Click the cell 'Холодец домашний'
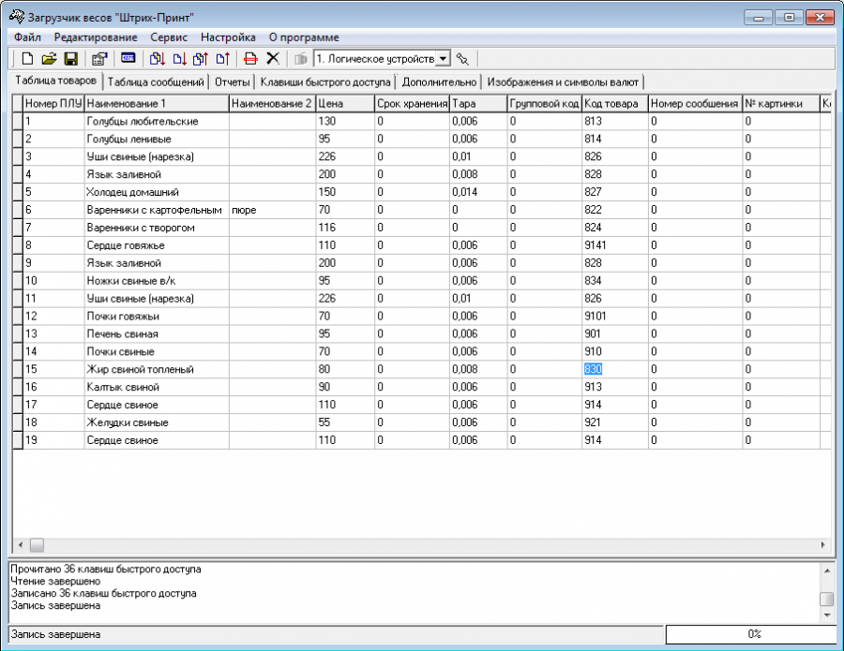This screenshot has height=651, width=844. [x=157, y=192]
